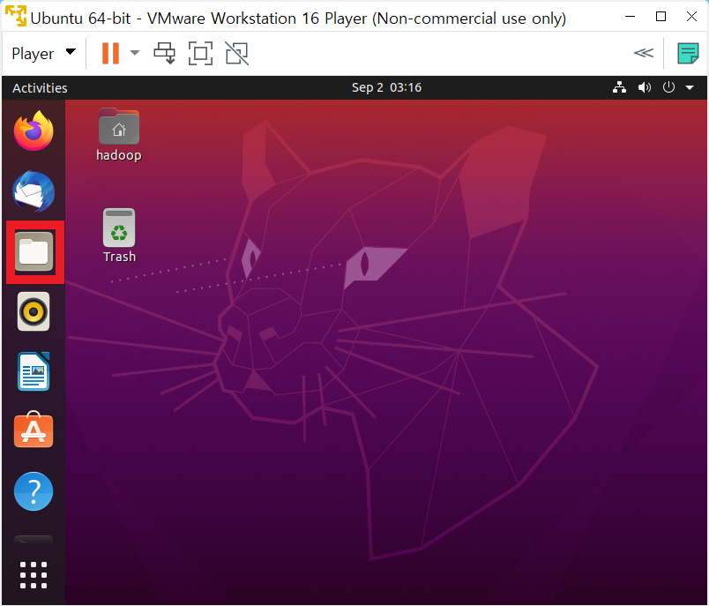Select the Trash icon on desktop
The image size is (709, 606).
tap(119, 236)
